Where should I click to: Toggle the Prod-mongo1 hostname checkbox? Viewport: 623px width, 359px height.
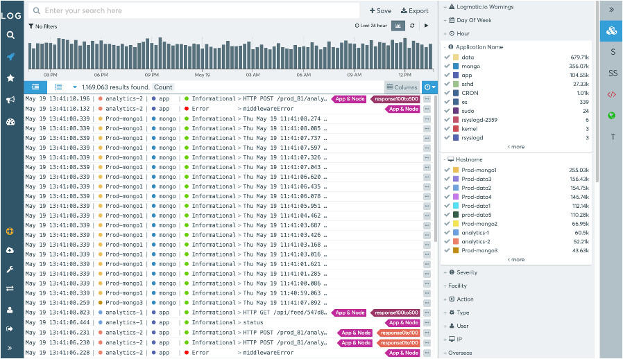[x=447, y=170]
